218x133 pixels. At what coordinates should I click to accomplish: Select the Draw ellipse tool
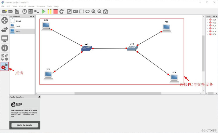point(88,11)
